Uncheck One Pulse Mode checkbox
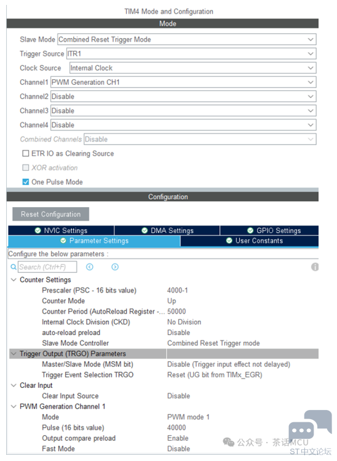 [x=26, y=182]
